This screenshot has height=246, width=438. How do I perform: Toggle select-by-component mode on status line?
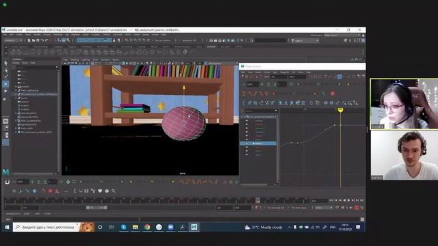click(68, 40)
